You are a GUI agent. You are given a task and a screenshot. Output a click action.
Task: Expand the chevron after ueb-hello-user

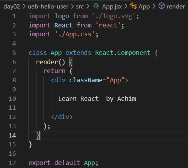tap(72, 7)
